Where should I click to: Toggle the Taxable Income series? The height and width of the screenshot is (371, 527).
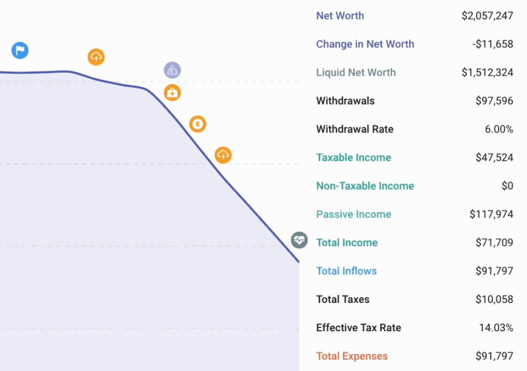352,157
